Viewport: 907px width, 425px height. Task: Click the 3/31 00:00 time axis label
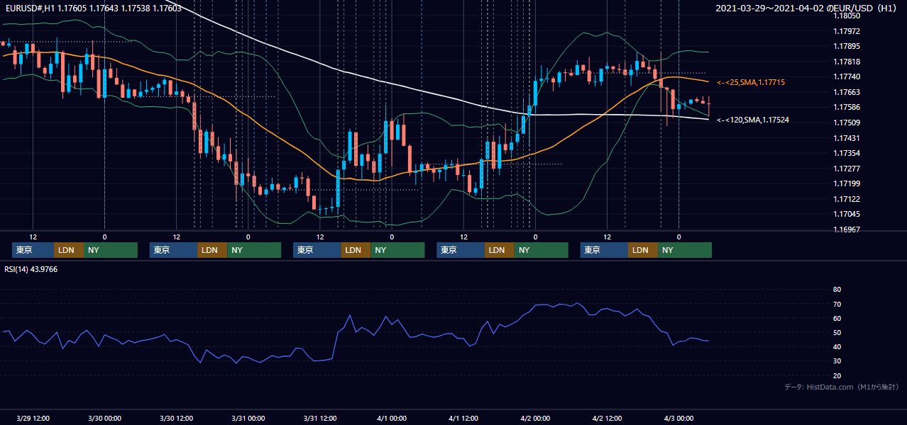pyautogui.click(x=248, y=417)
